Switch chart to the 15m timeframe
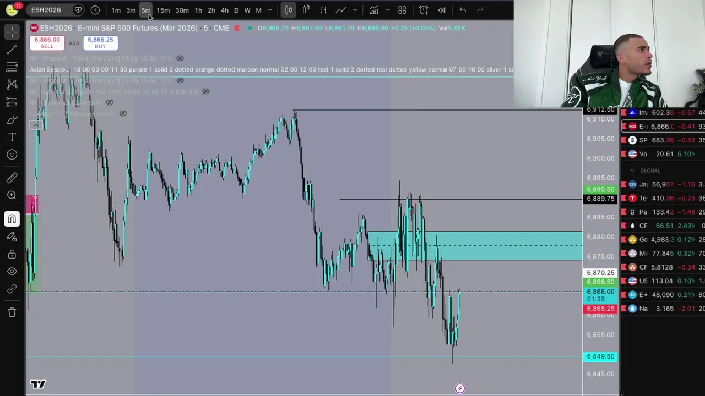Viewport: 705px width, 396px height. tap(163, 10)
